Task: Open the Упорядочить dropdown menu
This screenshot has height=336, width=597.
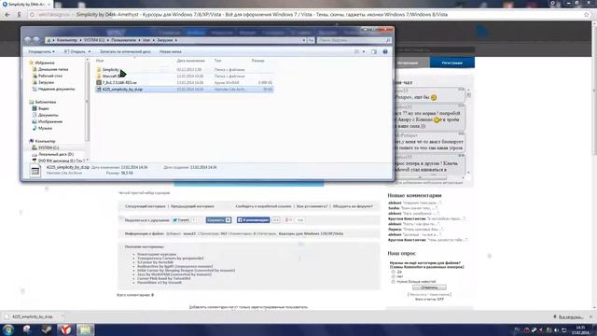Action: coord(41,51)
